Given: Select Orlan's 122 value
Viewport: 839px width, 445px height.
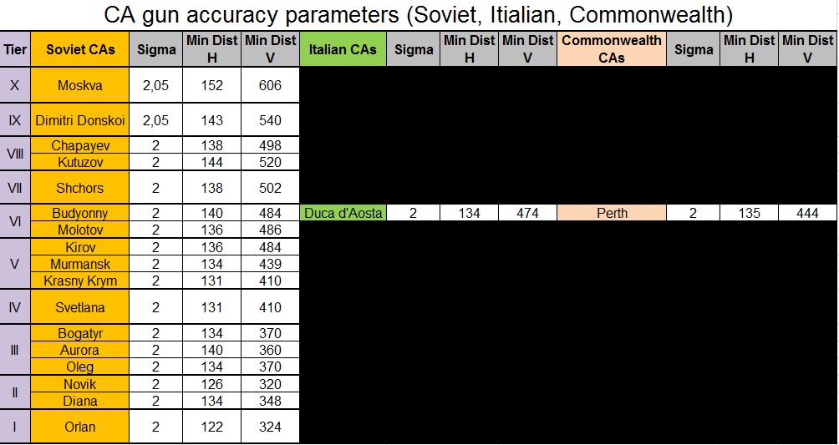Looking at the screenshot, I should coord(212,427).
